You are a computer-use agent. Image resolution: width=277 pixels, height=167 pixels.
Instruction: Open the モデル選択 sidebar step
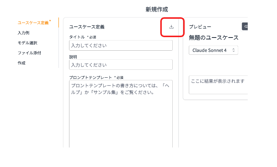point(27,43)
